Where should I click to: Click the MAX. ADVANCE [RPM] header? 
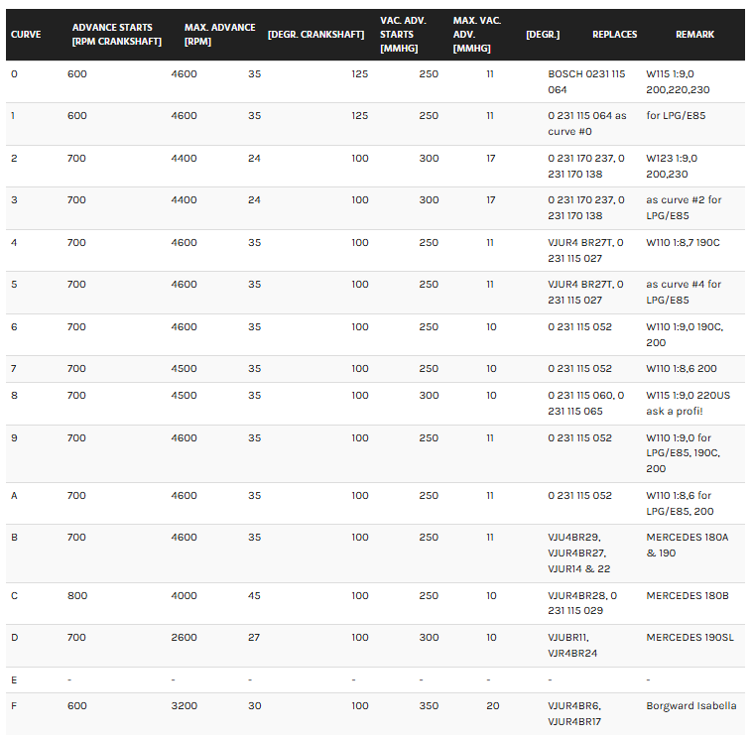[x=219, y=35]
